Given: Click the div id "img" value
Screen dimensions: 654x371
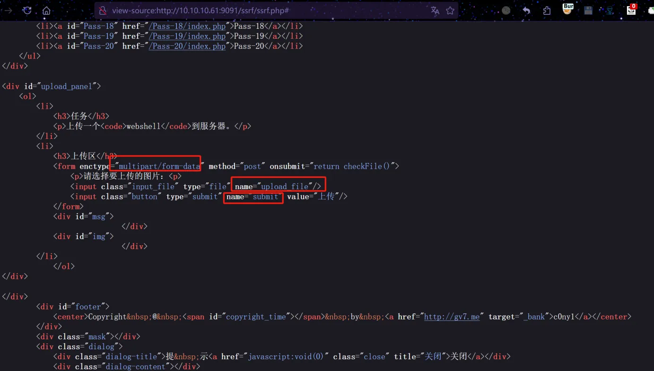Looking at the screenshot, I should 99,236.
